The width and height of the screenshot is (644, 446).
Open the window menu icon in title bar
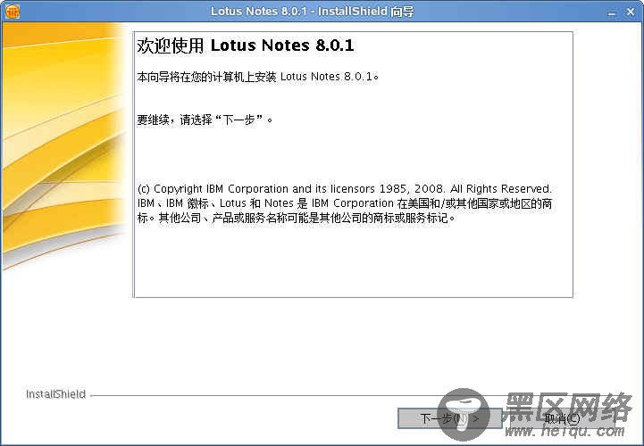pyautogui.click(x=12, y=12)
